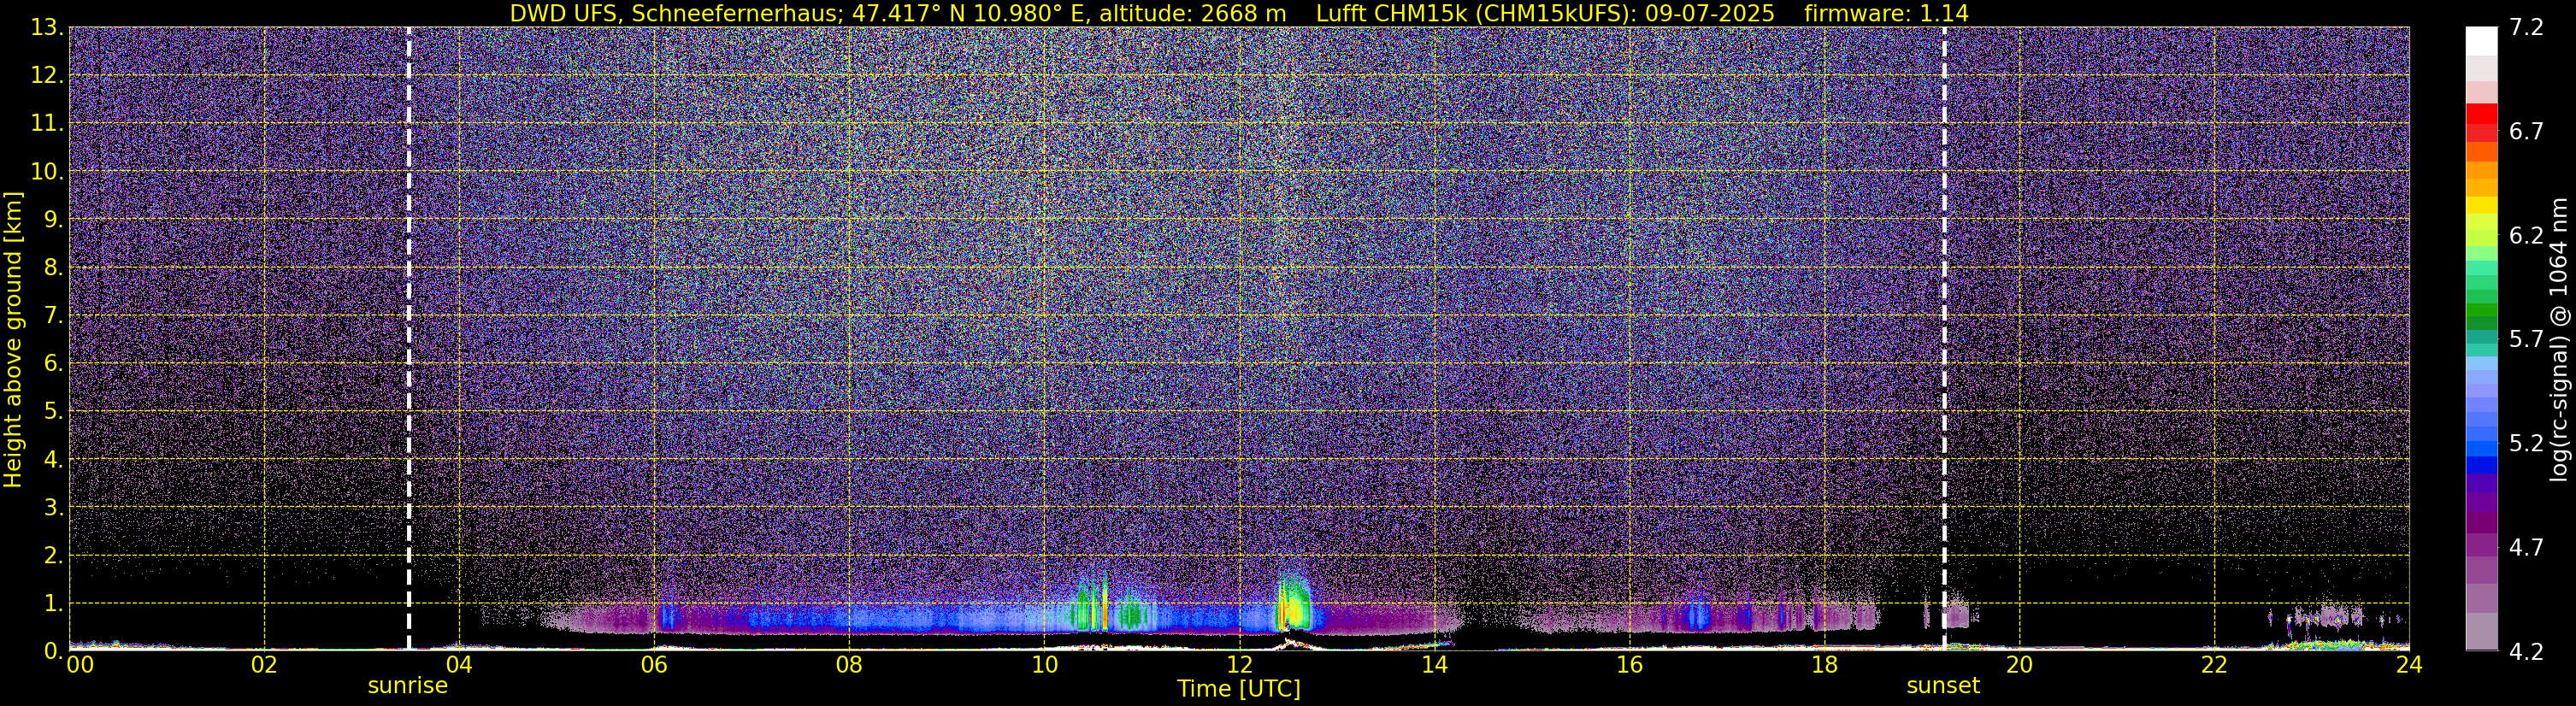Click the height tick label 13.
The height and width of the screenshot is (706, 2576).
point(46,28)
